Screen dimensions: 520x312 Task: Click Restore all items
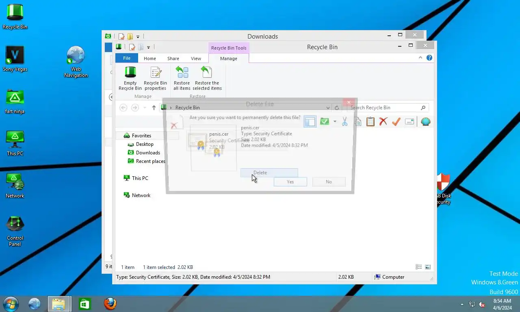coord(182,78)
